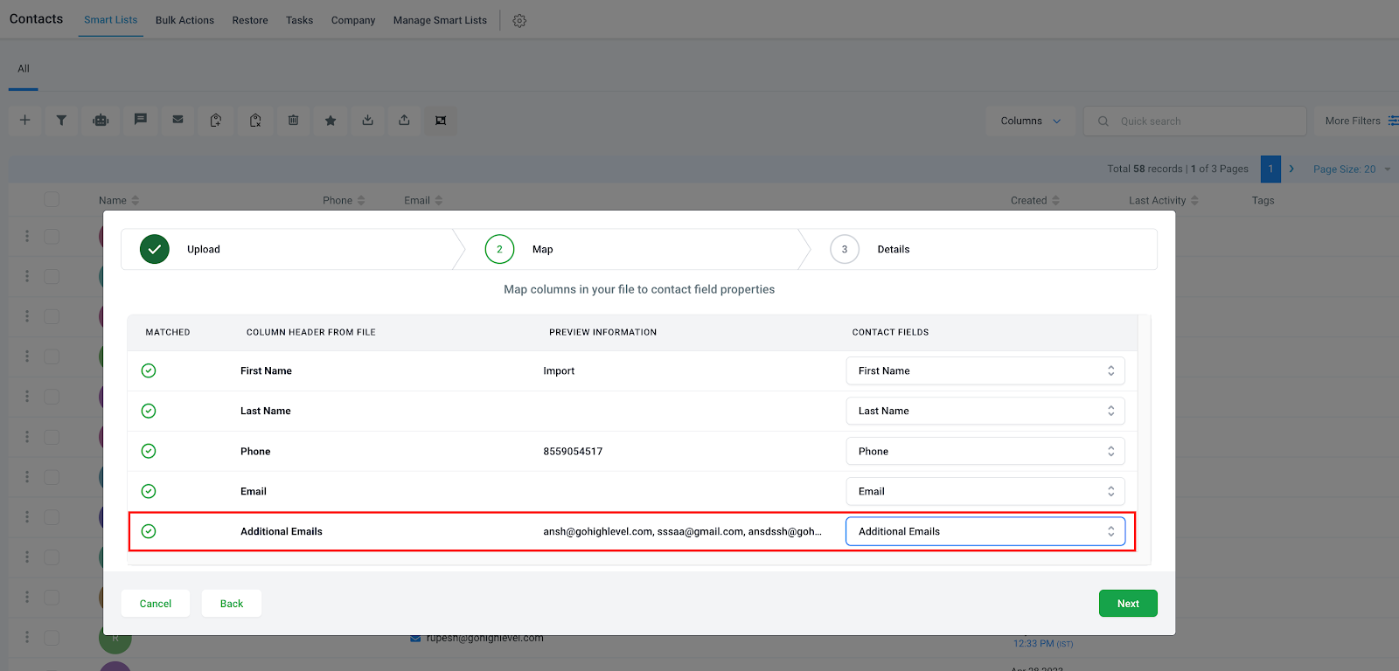1399x671 pixels.
Task: Select the star review icon
Action: (x=331, y=121)
